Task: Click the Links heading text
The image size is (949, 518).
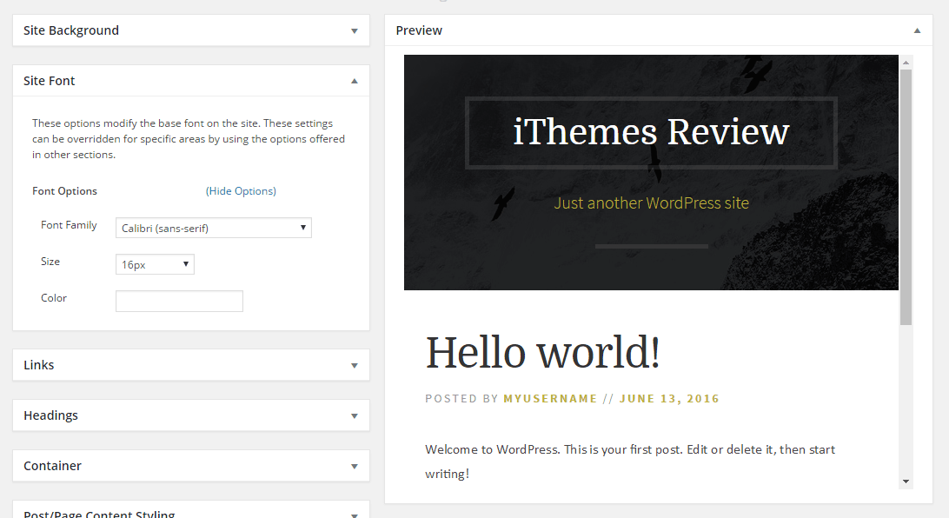Action: pyautogui.click(x=39, y=365)
